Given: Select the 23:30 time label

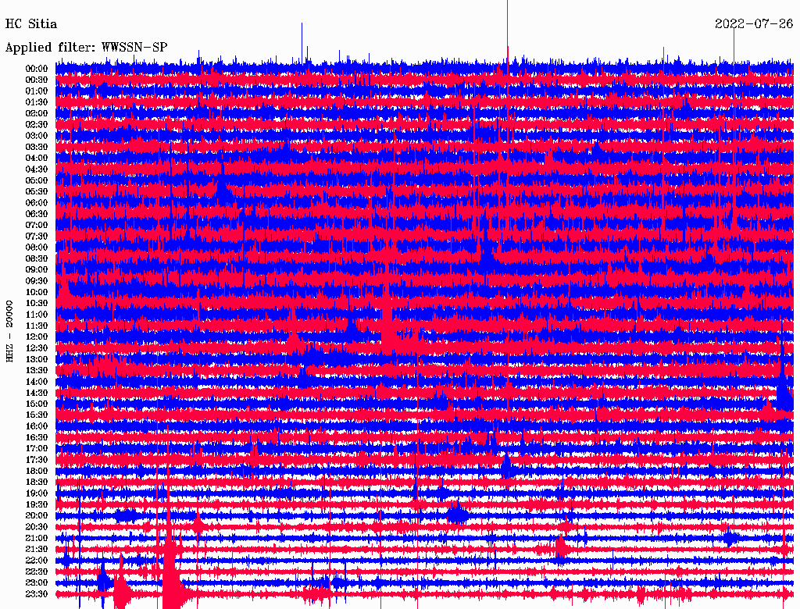Looking at the screenshot, I should 37,593.
